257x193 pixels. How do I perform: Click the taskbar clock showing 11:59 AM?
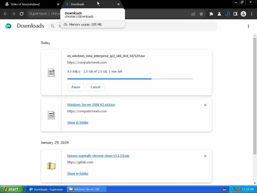point(248,189)
